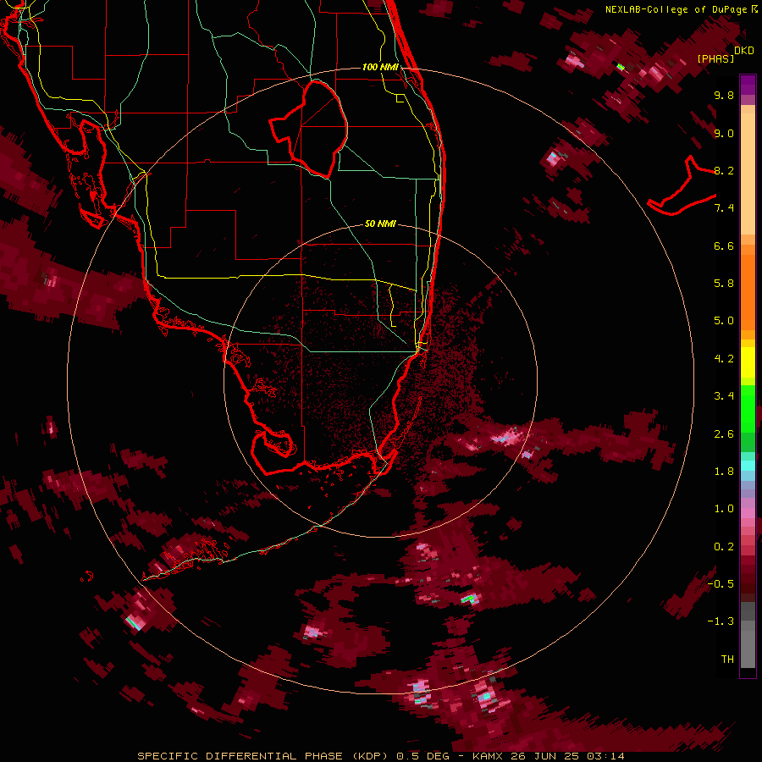The height and width of the screenshot is (762, 762).
Task: Click the "SPECIFIC DIFFERENTIAL PHASE (KDP)" caption
Action: pos(262,756)
